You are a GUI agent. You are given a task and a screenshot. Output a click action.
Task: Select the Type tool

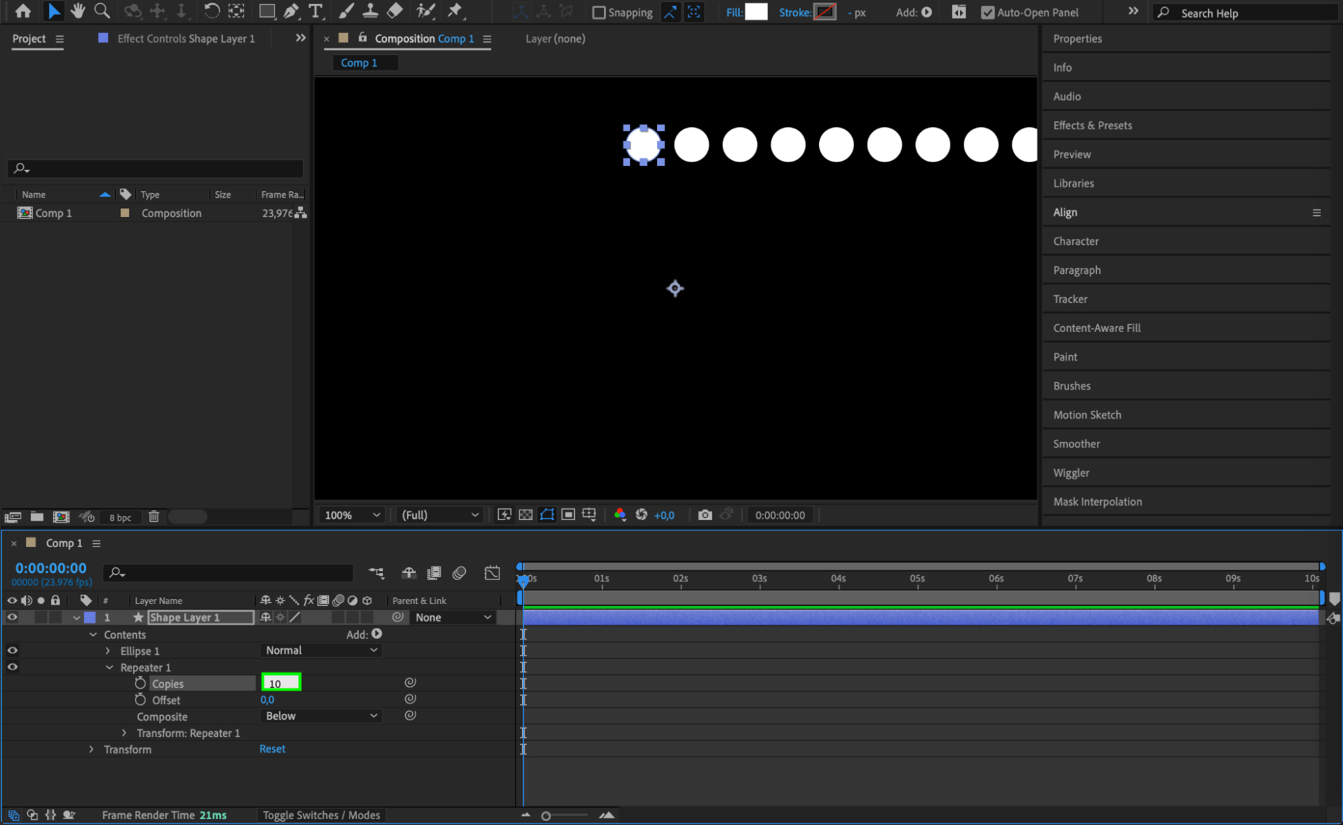pos(315,11)
